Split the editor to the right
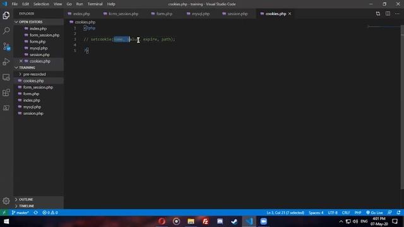Image resolution: width=404 pixels, height=227 pixels. tap(388, 14)
